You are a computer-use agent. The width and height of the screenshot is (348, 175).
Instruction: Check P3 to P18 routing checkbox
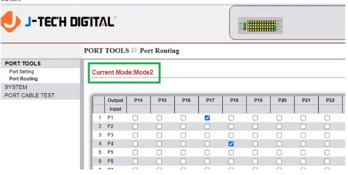(231, 135)
